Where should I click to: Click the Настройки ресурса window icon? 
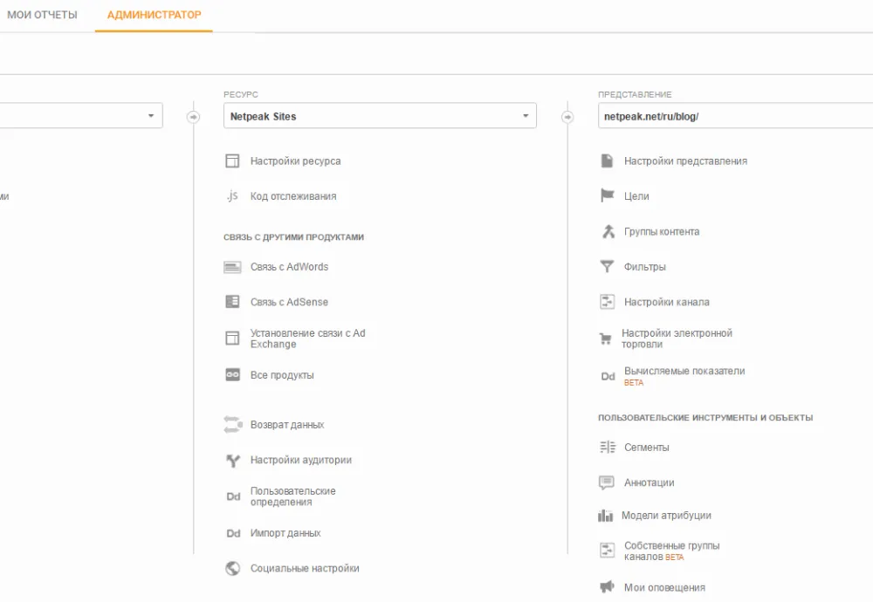tap(232, 161)
